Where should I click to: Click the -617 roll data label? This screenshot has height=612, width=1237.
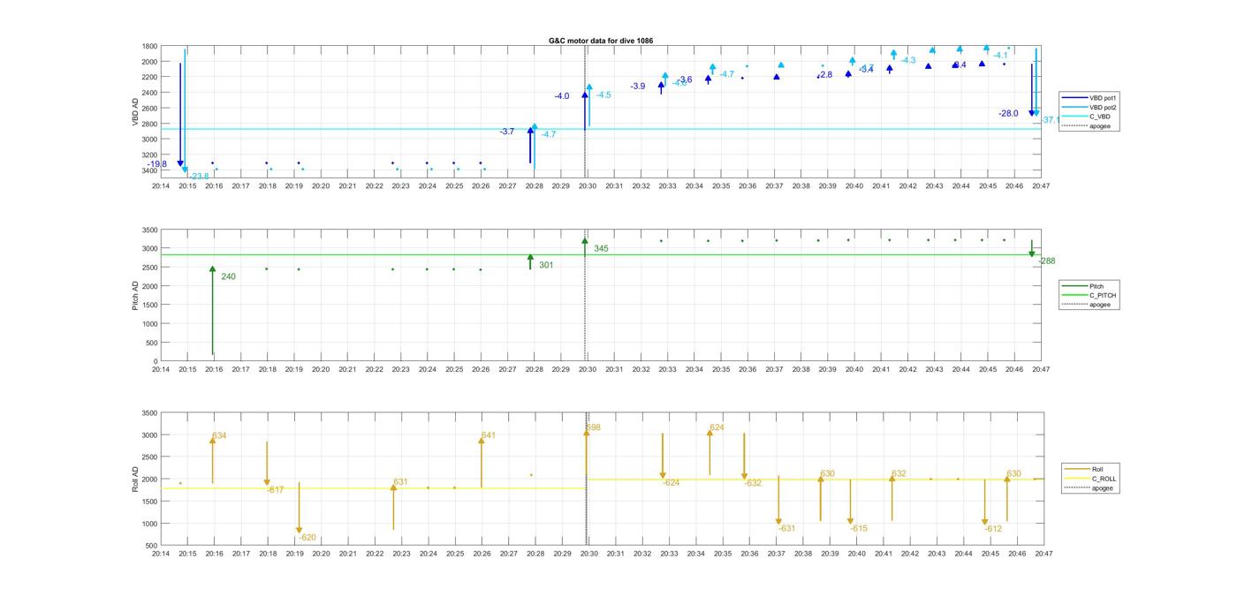click(x=275, y=490)
